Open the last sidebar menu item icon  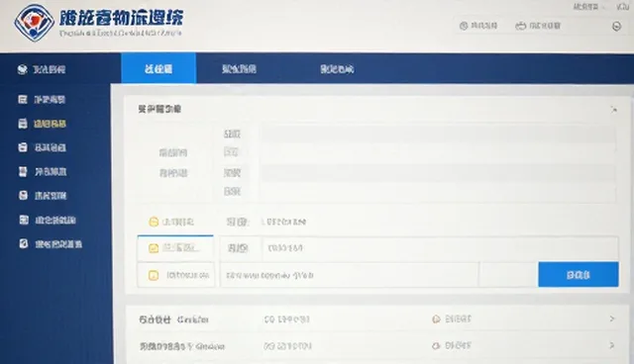(x=24, y=243)
